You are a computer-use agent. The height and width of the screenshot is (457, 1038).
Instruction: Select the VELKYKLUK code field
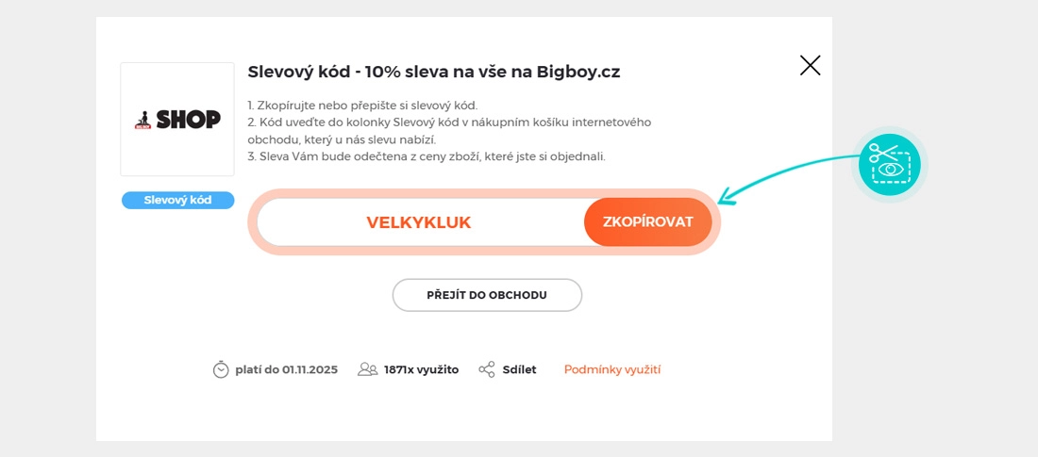418,222
